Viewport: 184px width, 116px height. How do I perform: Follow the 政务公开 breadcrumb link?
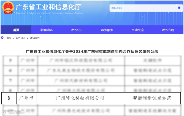(21, 38)
